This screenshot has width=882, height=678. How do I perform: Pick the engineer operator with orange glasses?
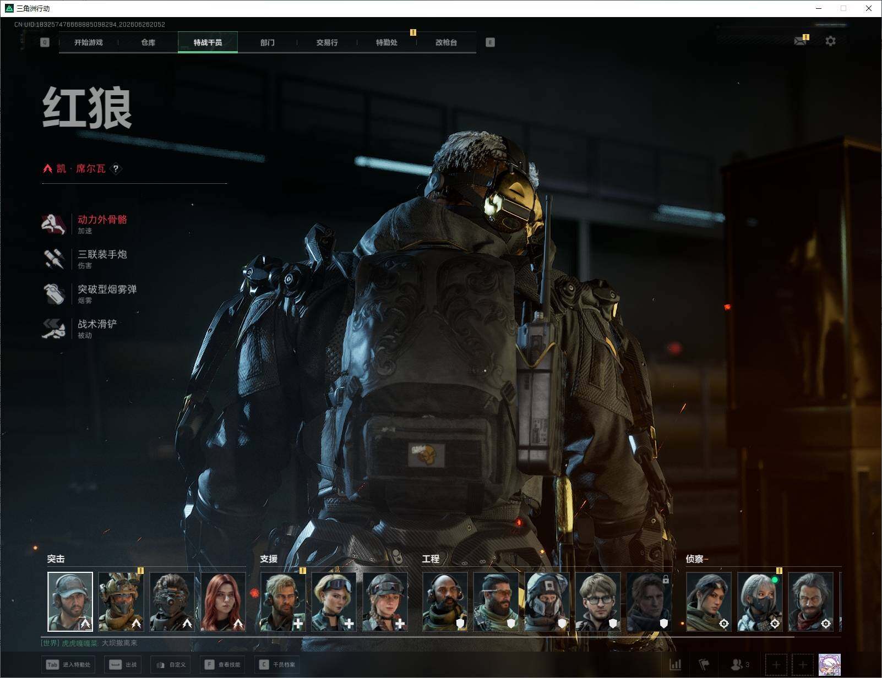[x=496, y=602]
